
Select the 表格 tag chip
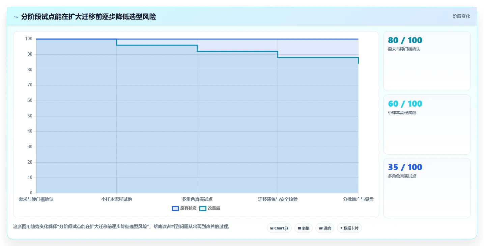pos(304,228)
